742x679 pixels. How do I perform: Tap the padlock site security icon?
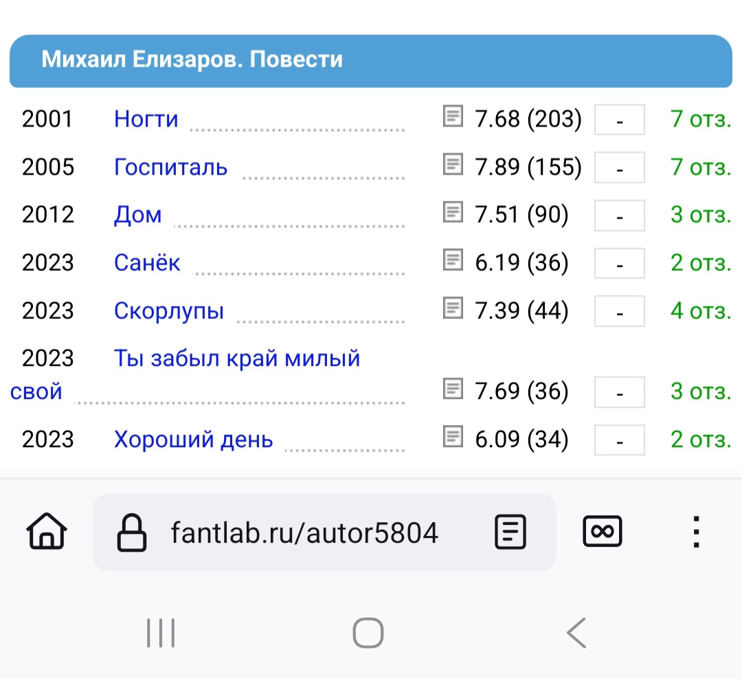coord(131,532)
